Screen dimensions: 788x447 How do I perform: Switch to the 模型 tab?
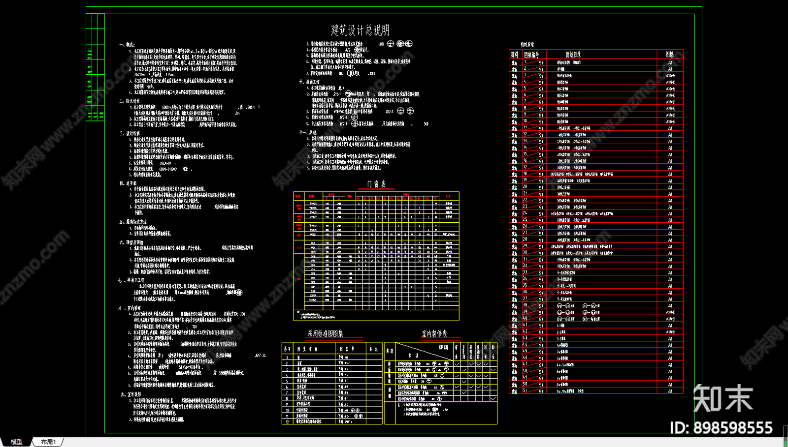[x=16, y=442]
